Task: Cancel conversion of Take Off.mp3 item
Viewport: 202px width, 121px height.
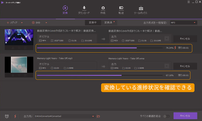Action: coord(185,66)
